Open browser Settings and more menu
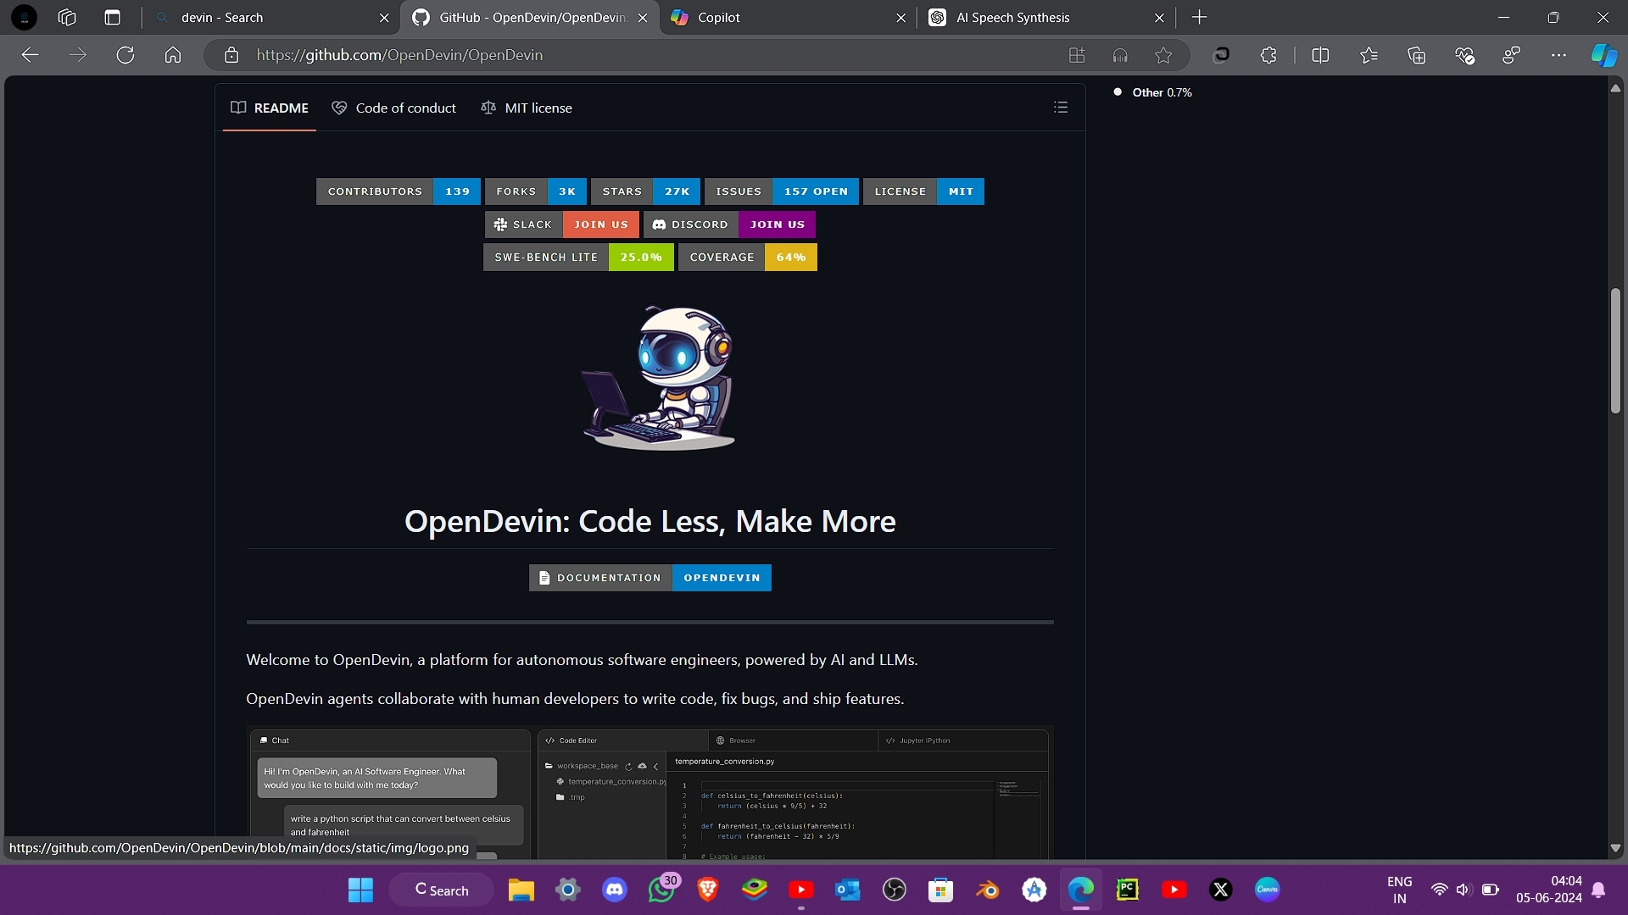Image resolution: width=1628 pixels, height=915 pixels. tap(1558, 55)
